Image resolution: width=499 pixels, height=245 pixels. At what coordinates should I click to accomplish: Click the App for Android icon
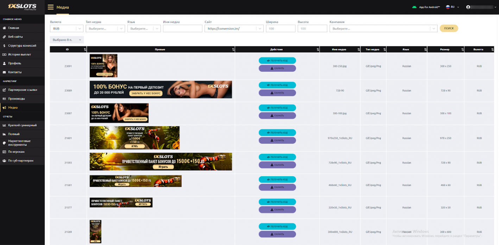pos(414,7)
